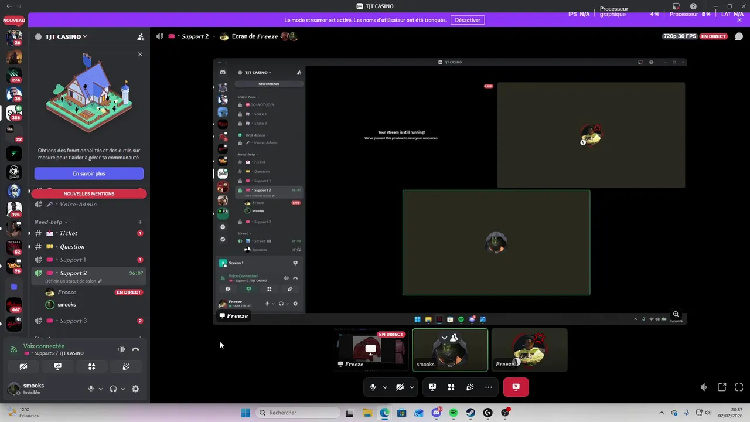Viewport: 750px width, 422px height.
Task: Open activities from call controls bar
Action: tap(451, 387)
